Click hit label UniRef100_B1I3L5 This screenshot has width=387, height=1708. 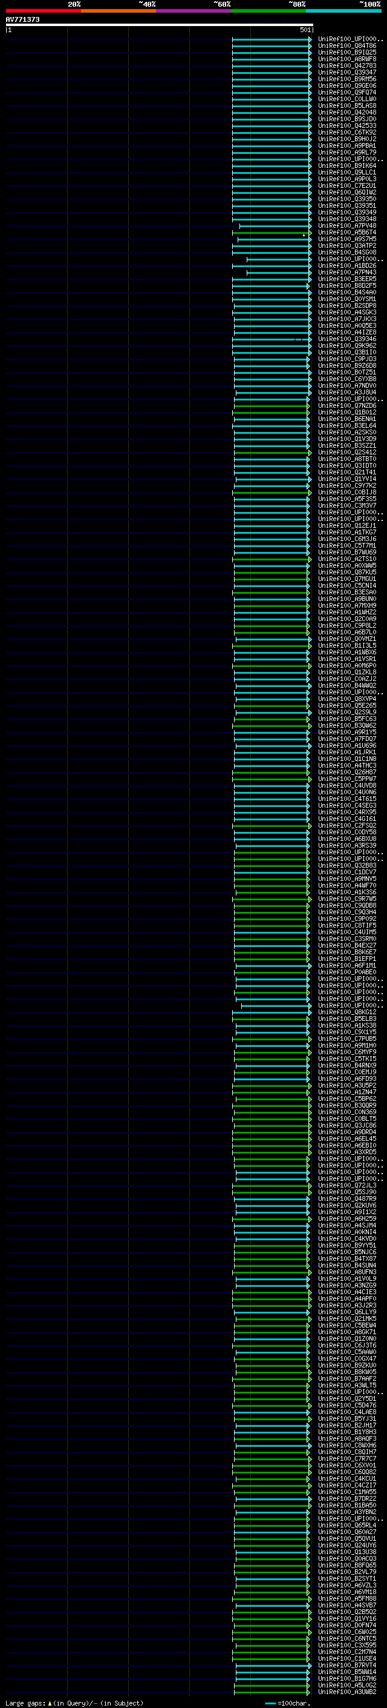pyautogui.click(x=347, y=646)
